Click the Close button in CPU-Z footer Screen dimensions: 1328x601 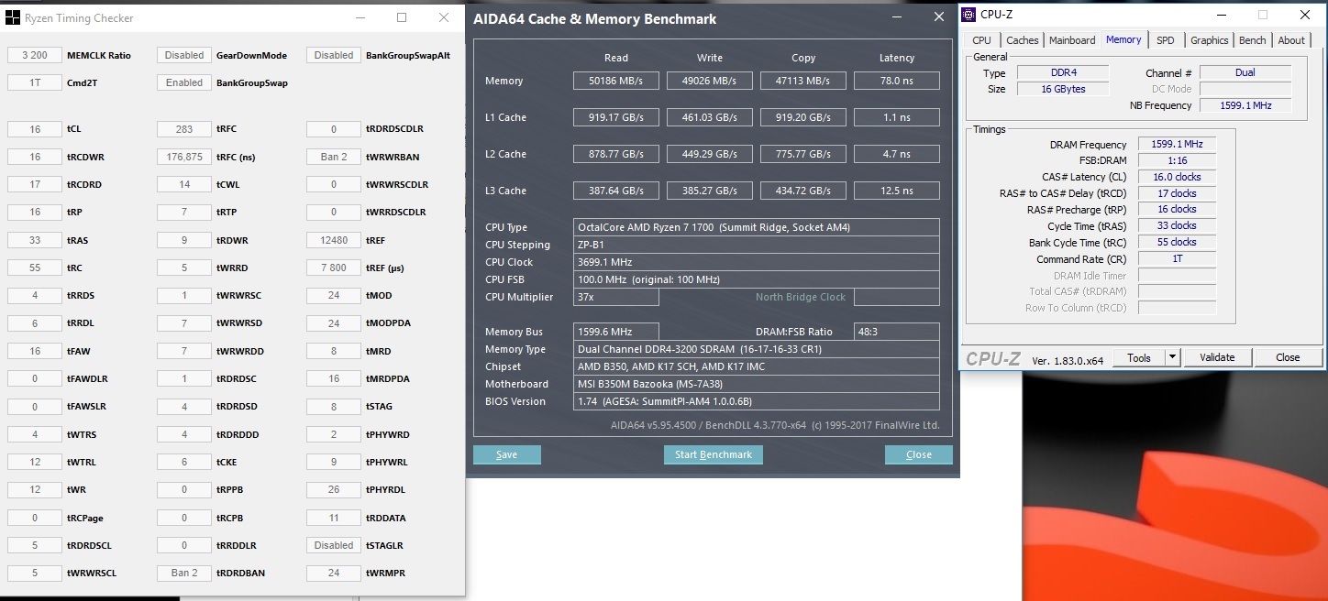tap(1288, 357)
